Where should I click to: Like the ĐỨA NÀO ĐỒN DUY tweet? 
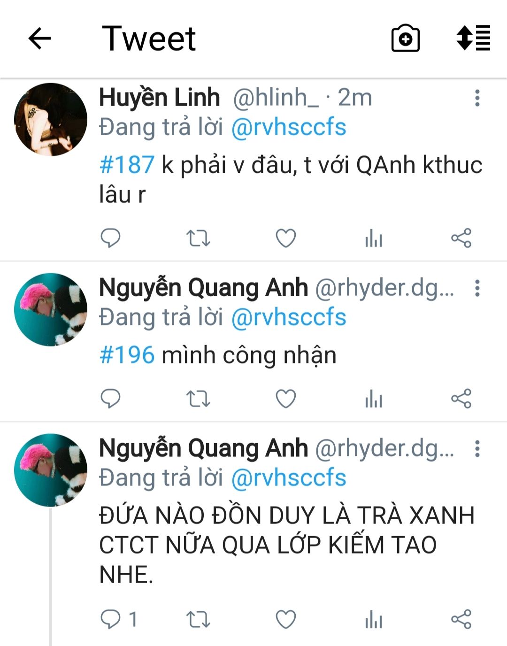285,619
